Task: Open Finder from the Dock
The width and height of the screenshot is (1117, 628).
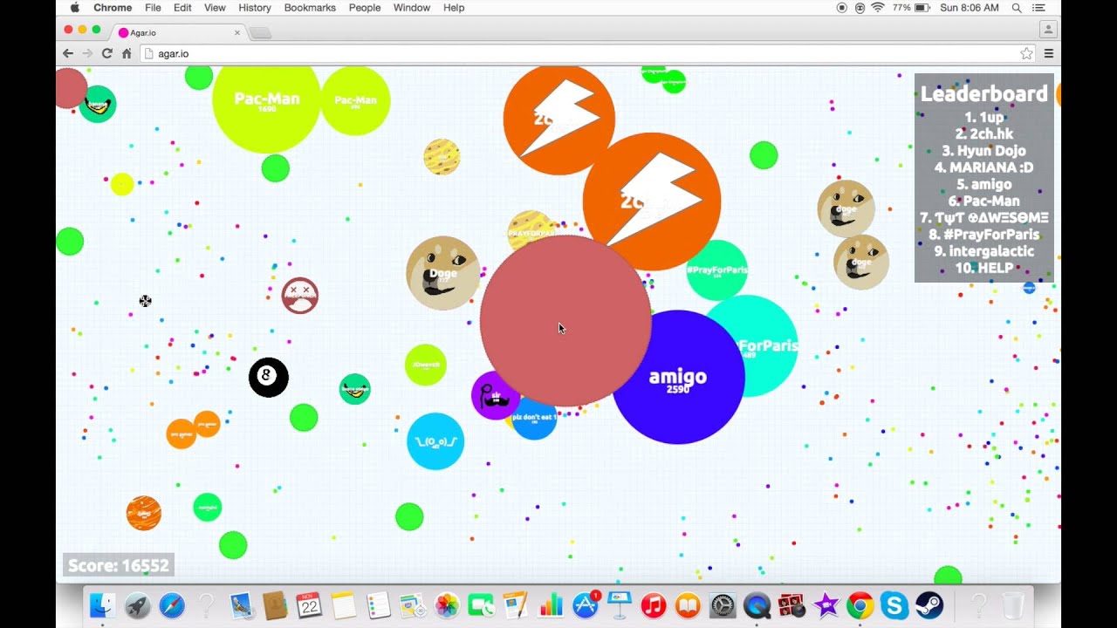Action: 103,605
